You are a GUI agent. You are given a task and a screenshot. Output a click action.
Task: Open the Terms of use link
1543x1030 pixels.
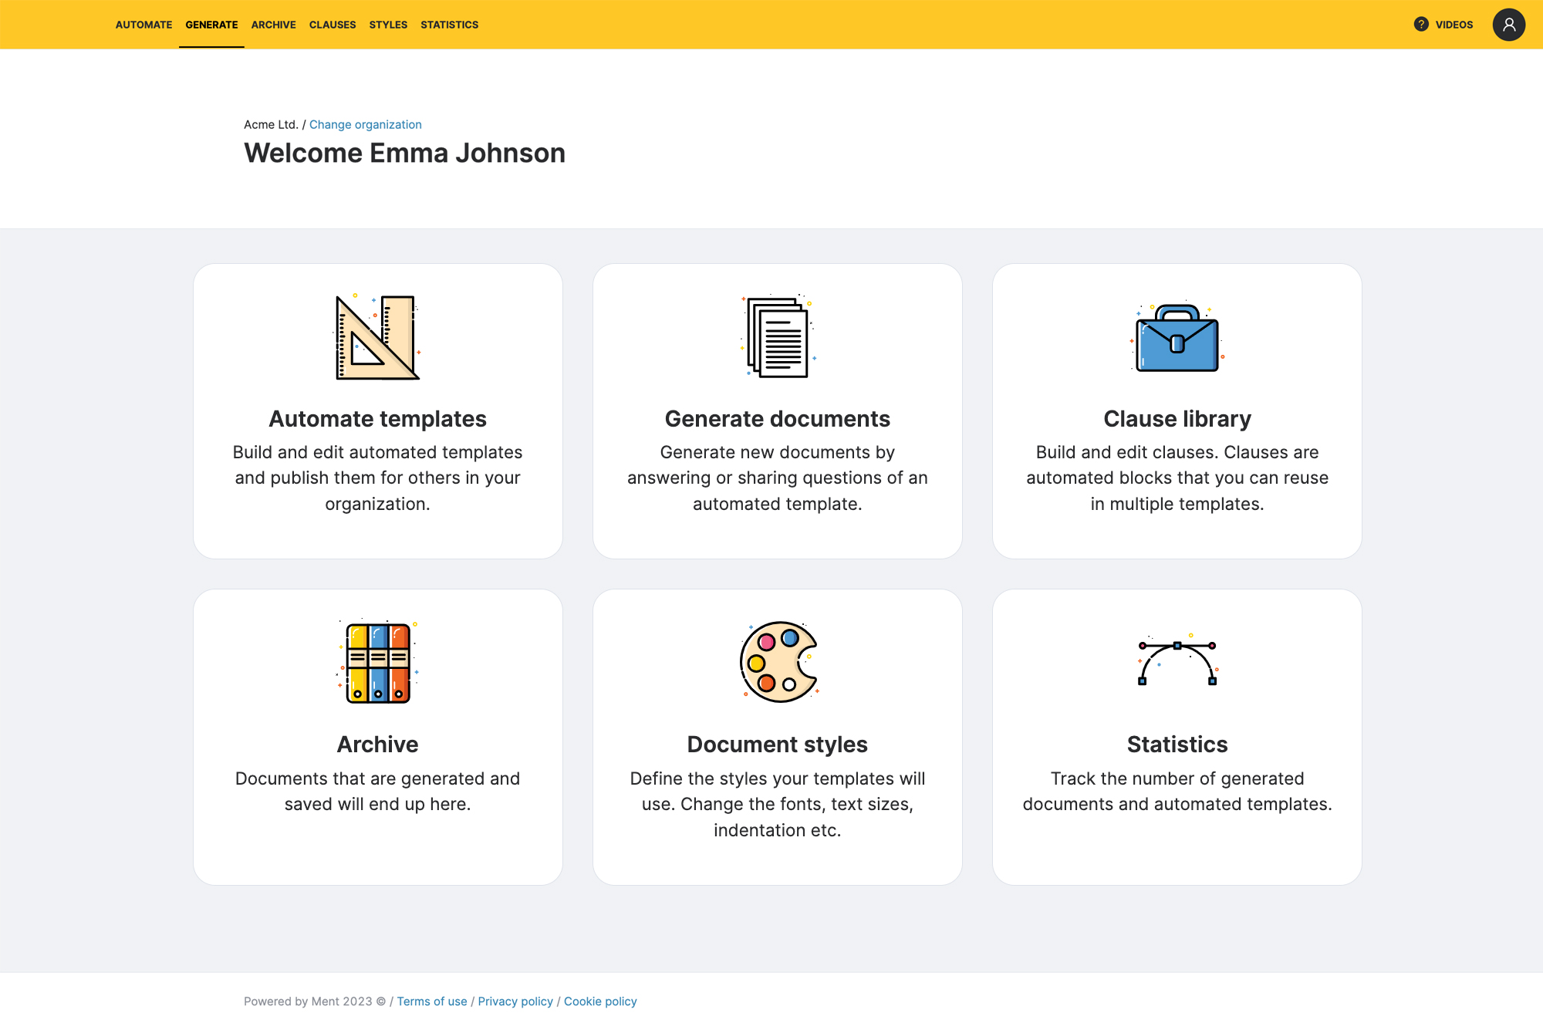(432, 1001)
